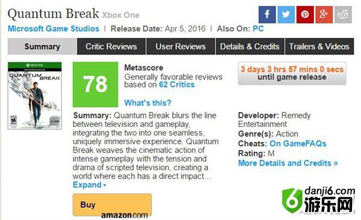The height and width of the screenshot is (220, 361).
Task: Open the User Reviews tab
Action: pos(180,46)
